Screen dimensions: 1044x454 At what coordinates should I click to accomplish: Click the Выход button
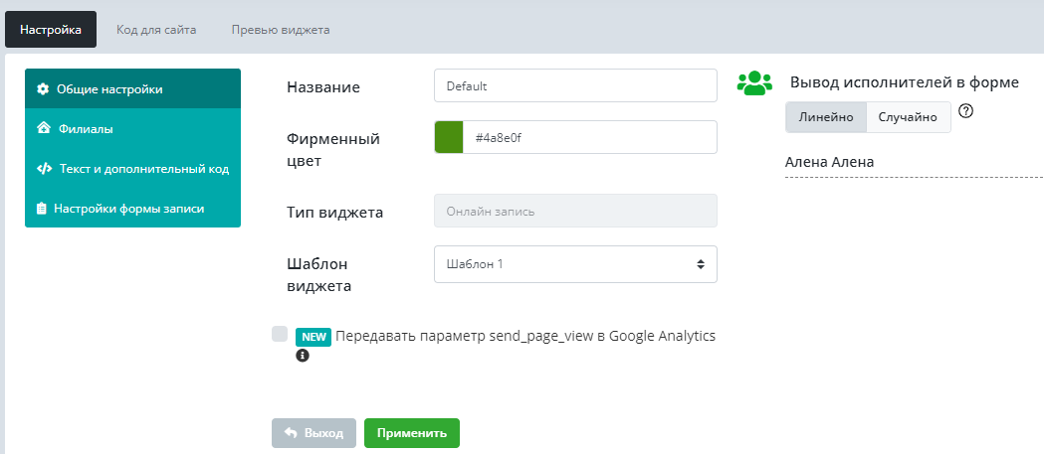(x=313, y=433)
